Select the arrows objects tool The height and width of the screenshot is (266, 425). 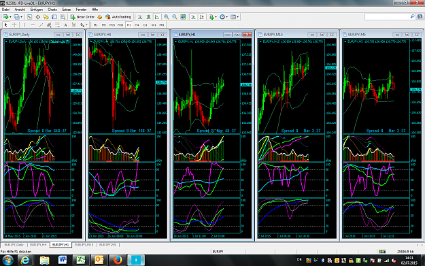pyautogui.click(x=82, y=25)
